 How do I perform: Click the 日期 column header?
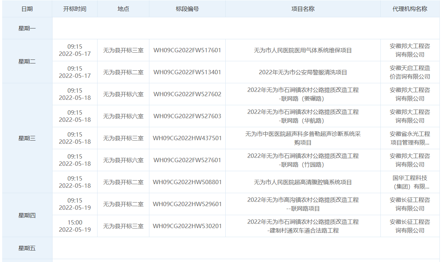(27, 9)
